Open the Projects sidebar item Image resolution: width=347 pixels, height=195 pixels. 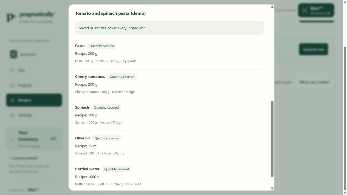click(x=34, y=85)
